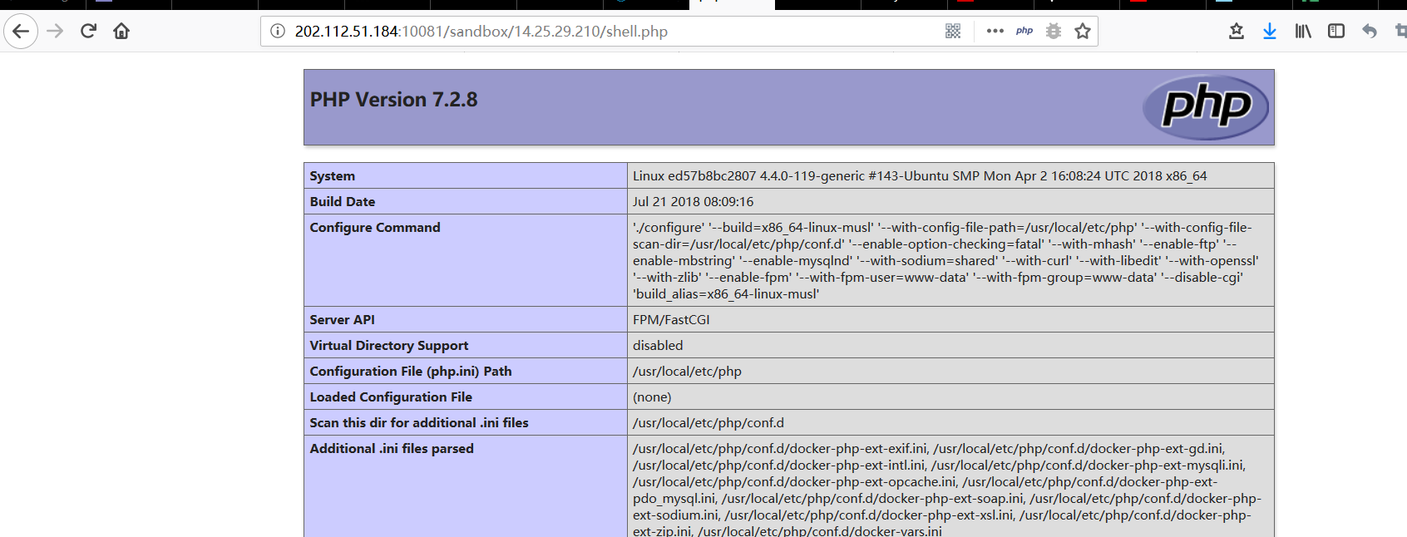The height and width of the screenshot is (537, 1407).
Task: Click the php extension icon in address bar
Action: [1024, 32]
